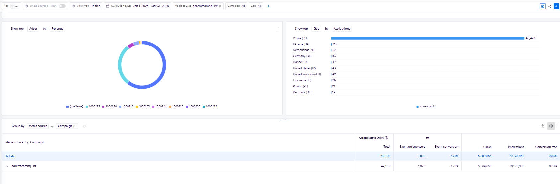Toggle the 1000222 legend entry
This screenshot has height=184, width=560.
click(x=210, y=107)
